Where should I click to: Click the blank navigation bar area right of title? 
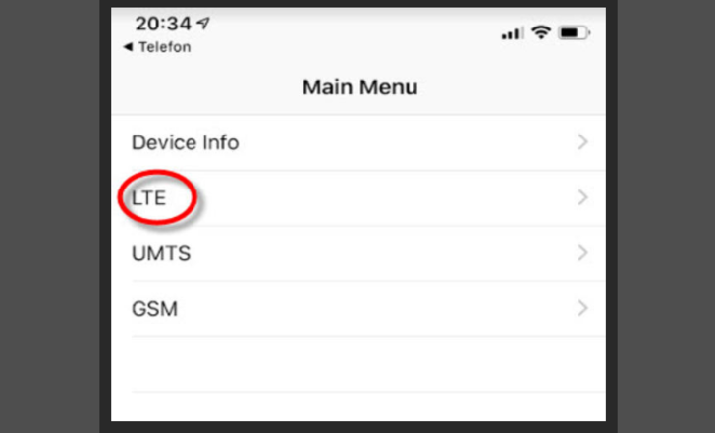point(511,87)
